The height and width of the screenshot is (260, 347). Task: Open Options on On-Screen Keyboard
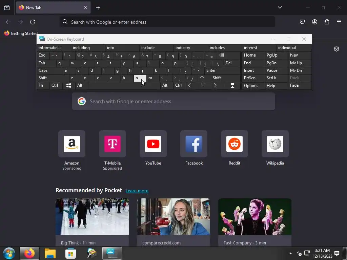click(253, 85)
